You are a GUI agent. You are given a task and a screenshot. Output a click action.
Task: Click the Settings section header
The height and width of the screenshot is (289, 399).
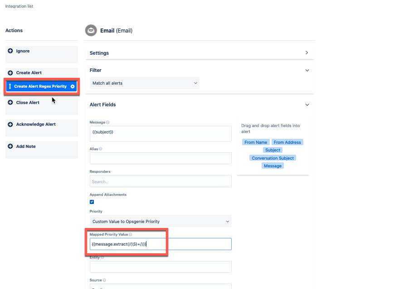click(x=200, y=53)
